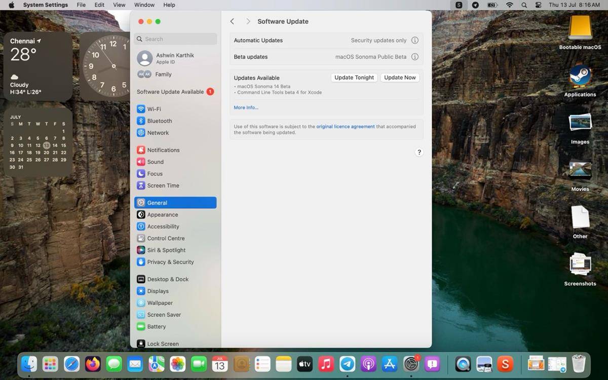Select Bluetooth in the sidebar

(x=160, y=121)
